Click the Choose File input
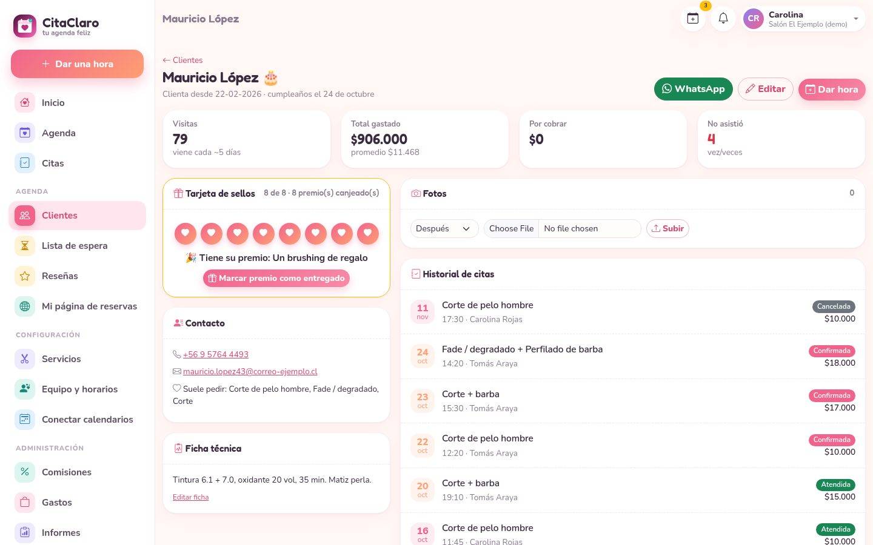 [562, 228]
